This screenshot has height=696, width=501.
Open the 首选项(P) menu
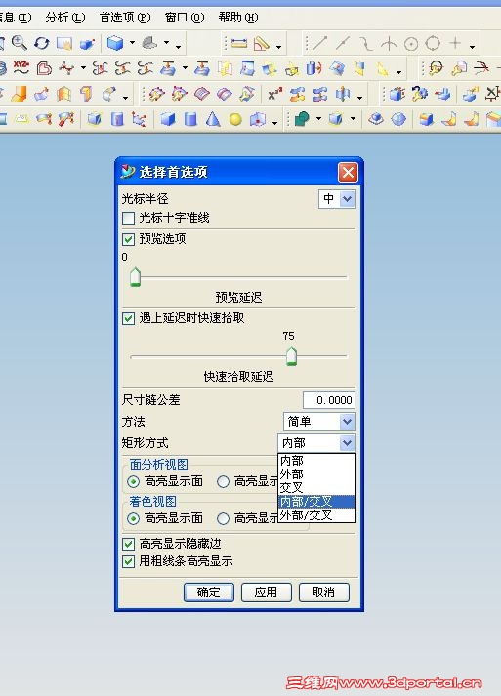pos(125,18)
